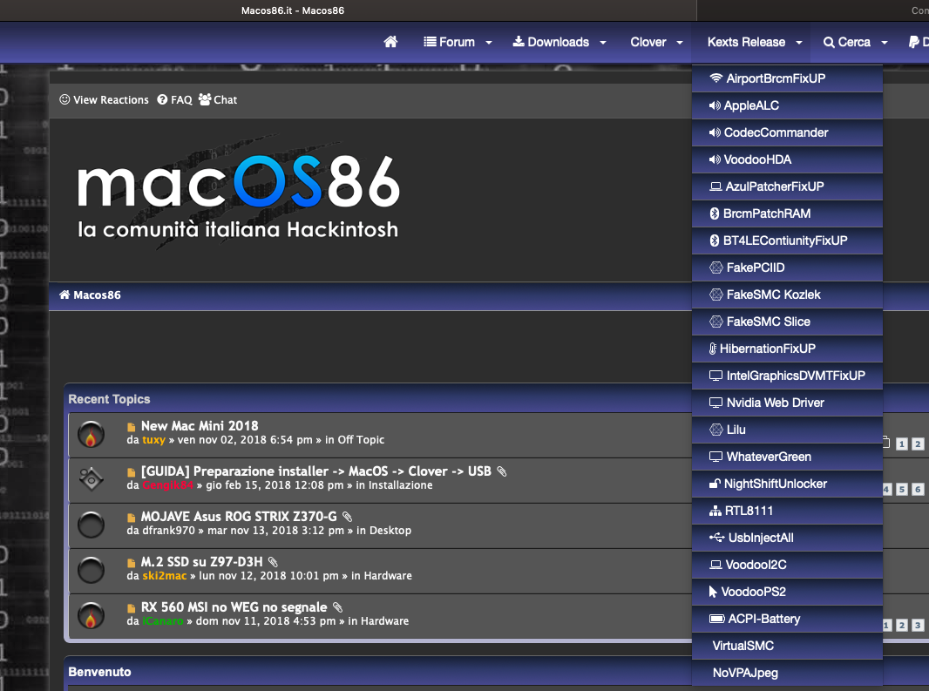
Task: Go to page 2 of New Mac Mini topic
Action: click(x=917, y=444)
